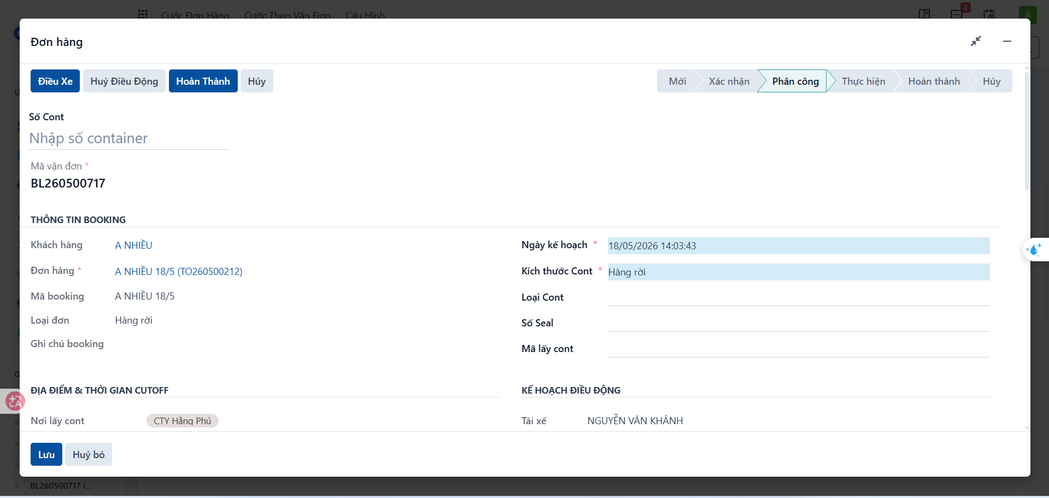Click the water drop sparkle floating icon
This screenshot has width=1049, height=498.
tap(1034, 250)
